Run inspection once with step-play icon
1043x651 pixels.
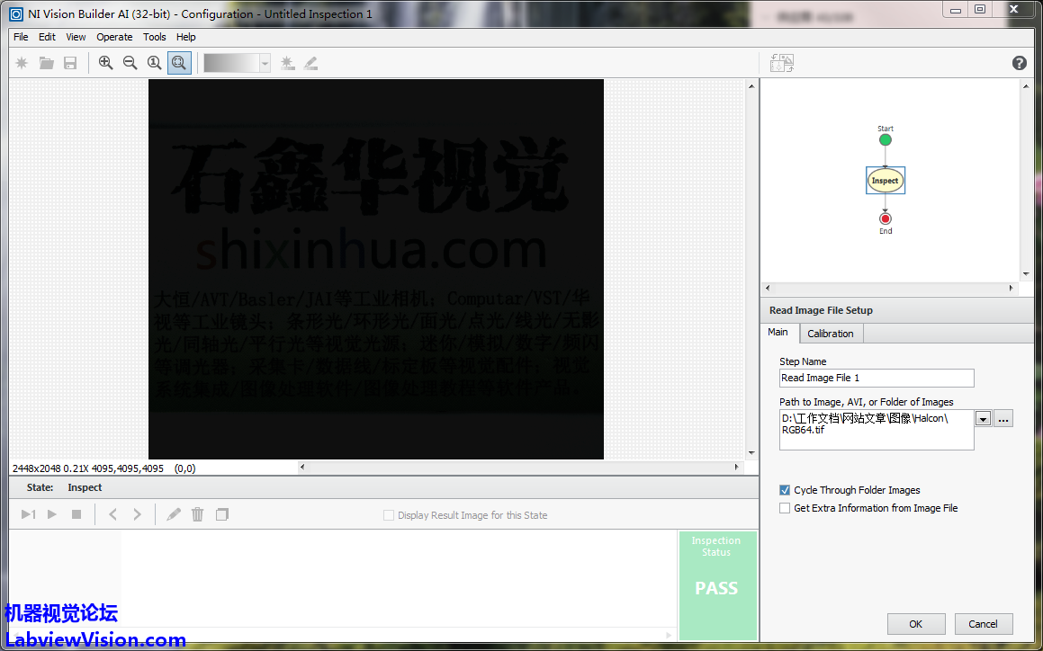coord(29,514)
